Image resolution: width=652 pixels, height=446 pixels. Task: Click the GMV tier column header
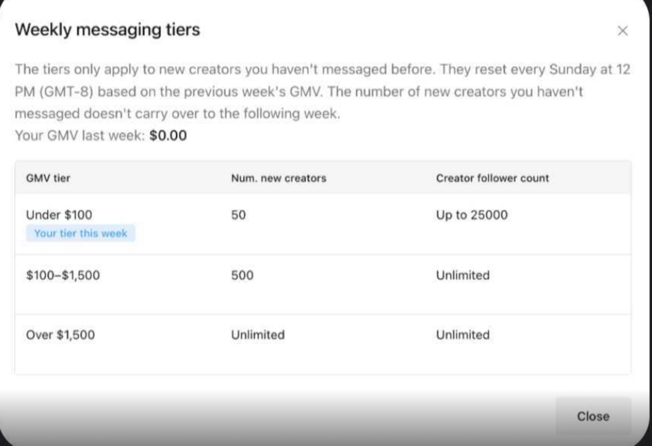point(48,178)
